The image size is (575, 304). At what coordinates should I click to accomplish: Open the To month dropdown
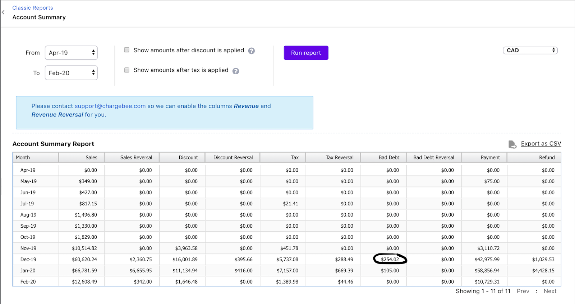coord(71,73)
